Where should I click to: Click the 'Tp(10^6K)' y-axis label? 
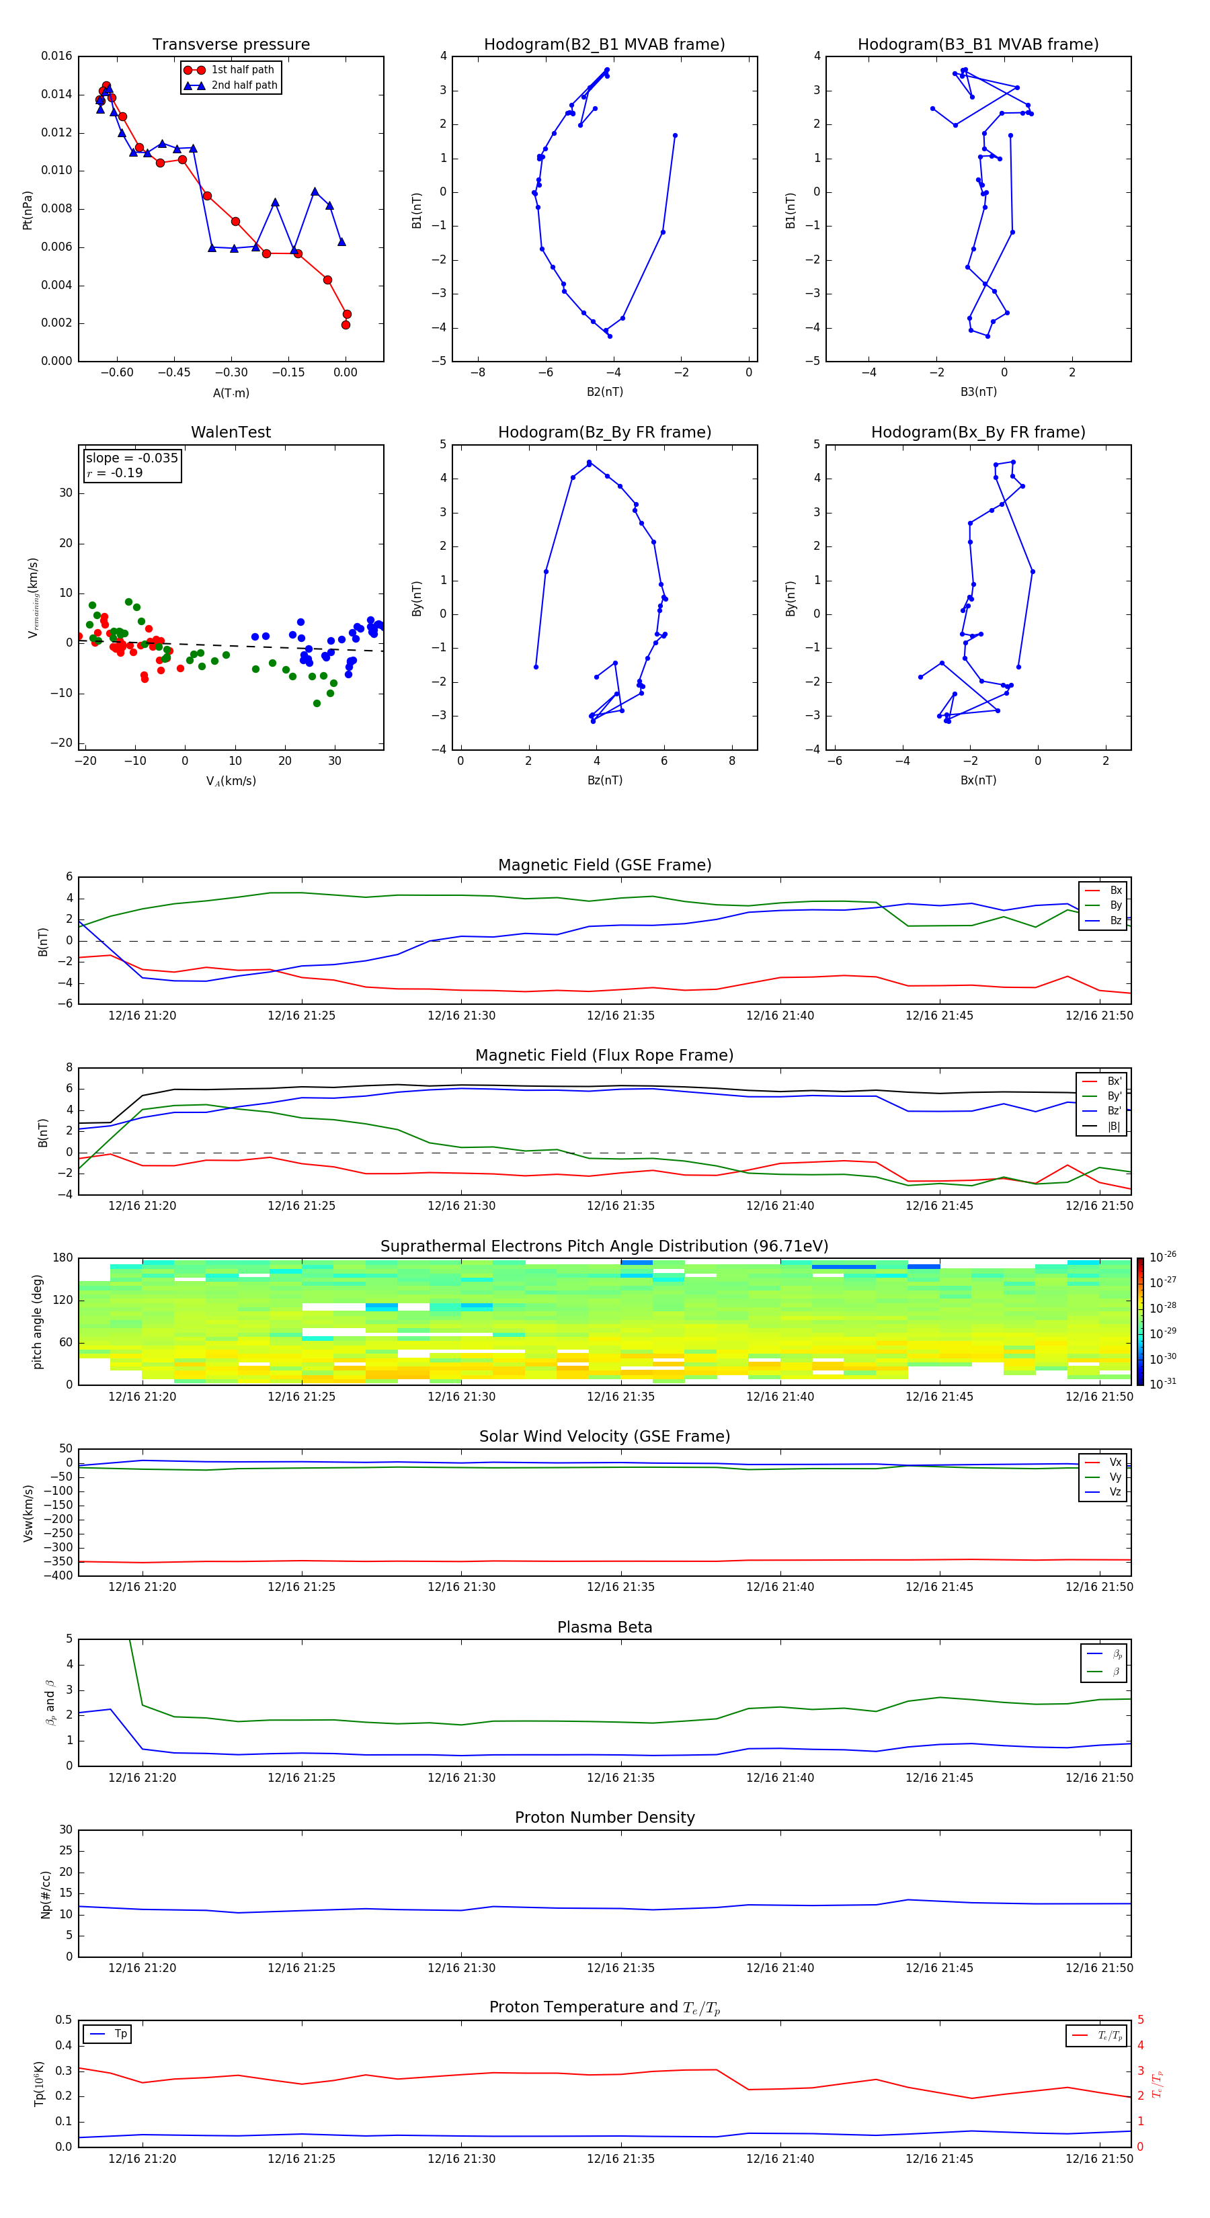[x=39, y=2084]
